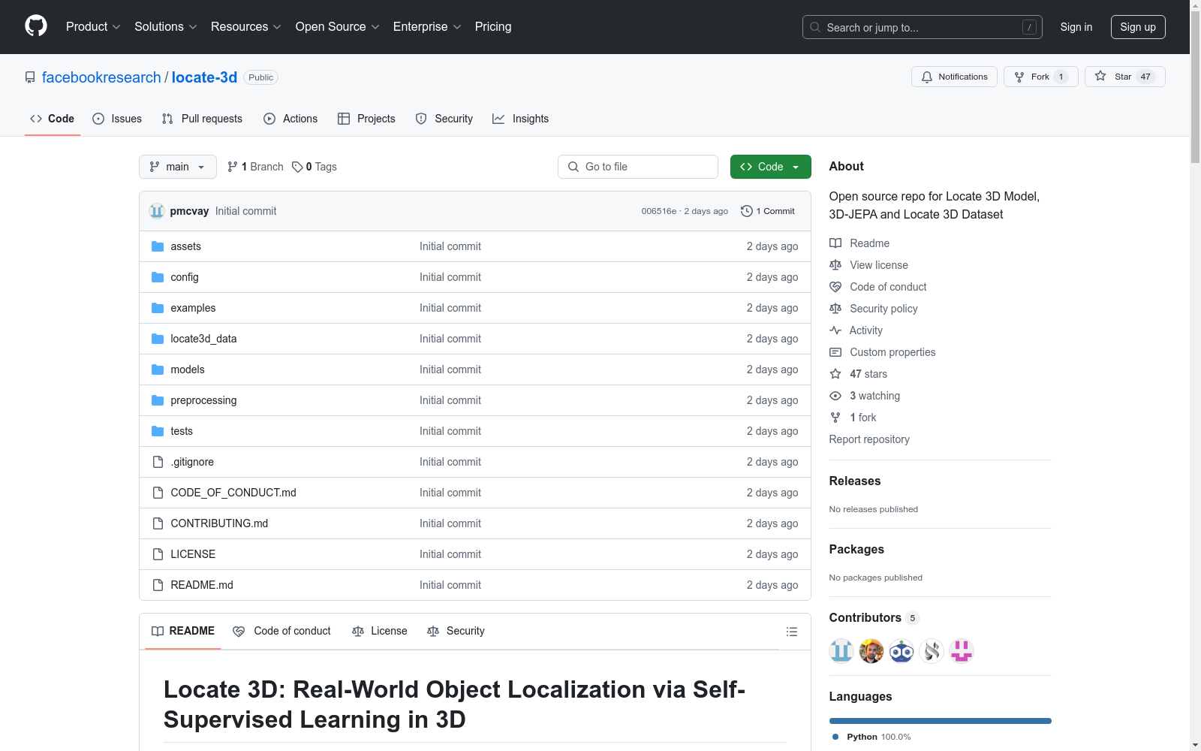Open the Security tab in repository navigation

tap(444, 119)
